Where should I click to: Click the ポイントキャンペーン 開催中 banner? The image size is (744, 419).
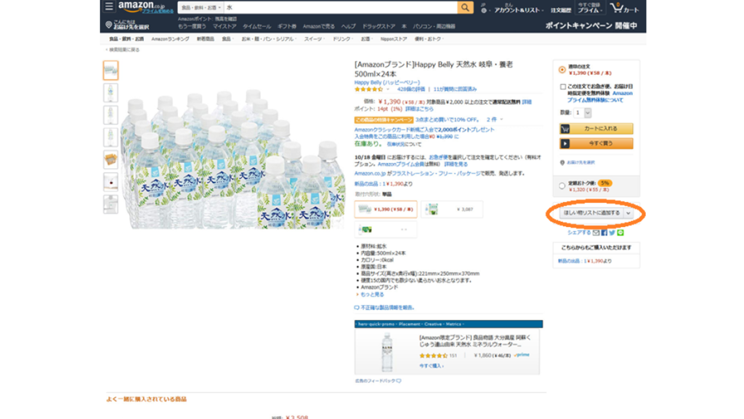point(591,26)
